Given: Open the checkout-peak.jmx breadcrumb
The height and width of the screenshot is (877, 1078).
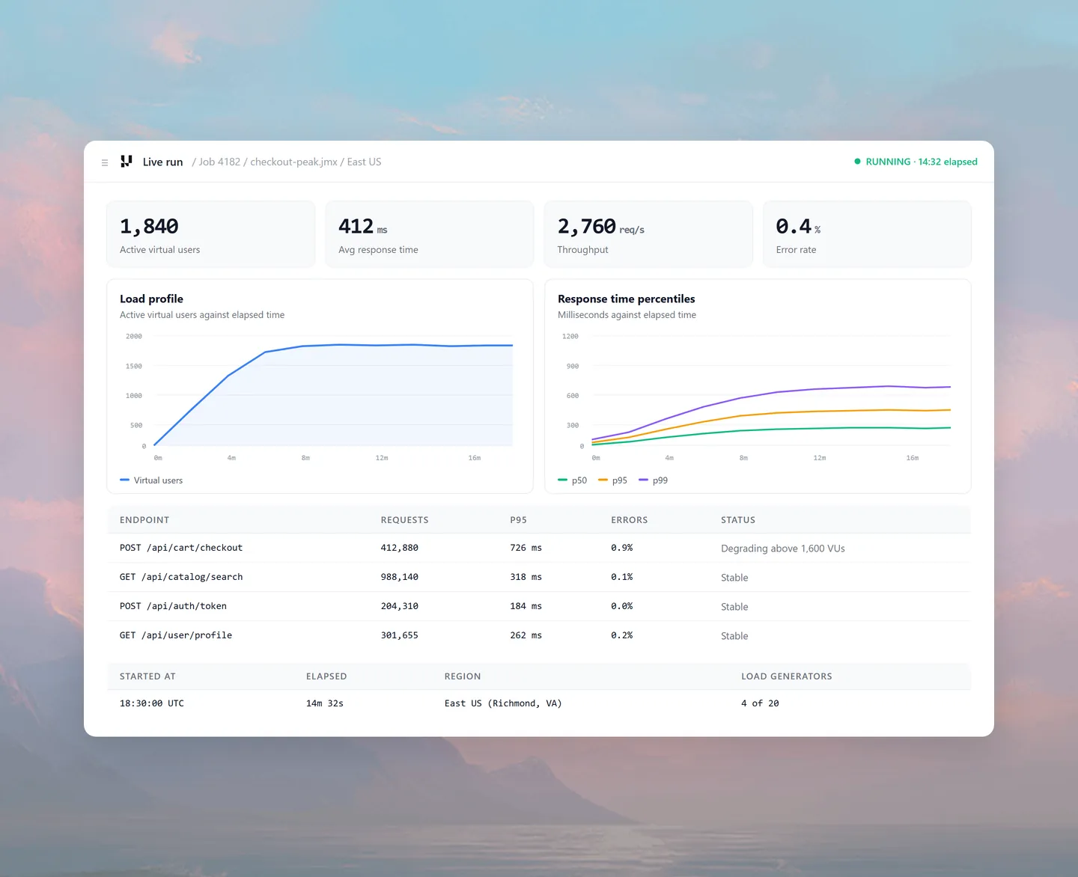Looking at the screenshot, I should pos(293,162).
